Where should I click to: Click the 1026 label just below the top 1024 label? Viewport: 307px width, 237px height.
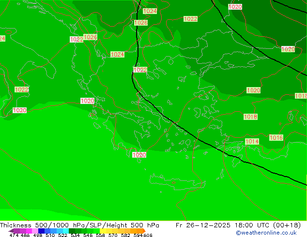[141, 23]
